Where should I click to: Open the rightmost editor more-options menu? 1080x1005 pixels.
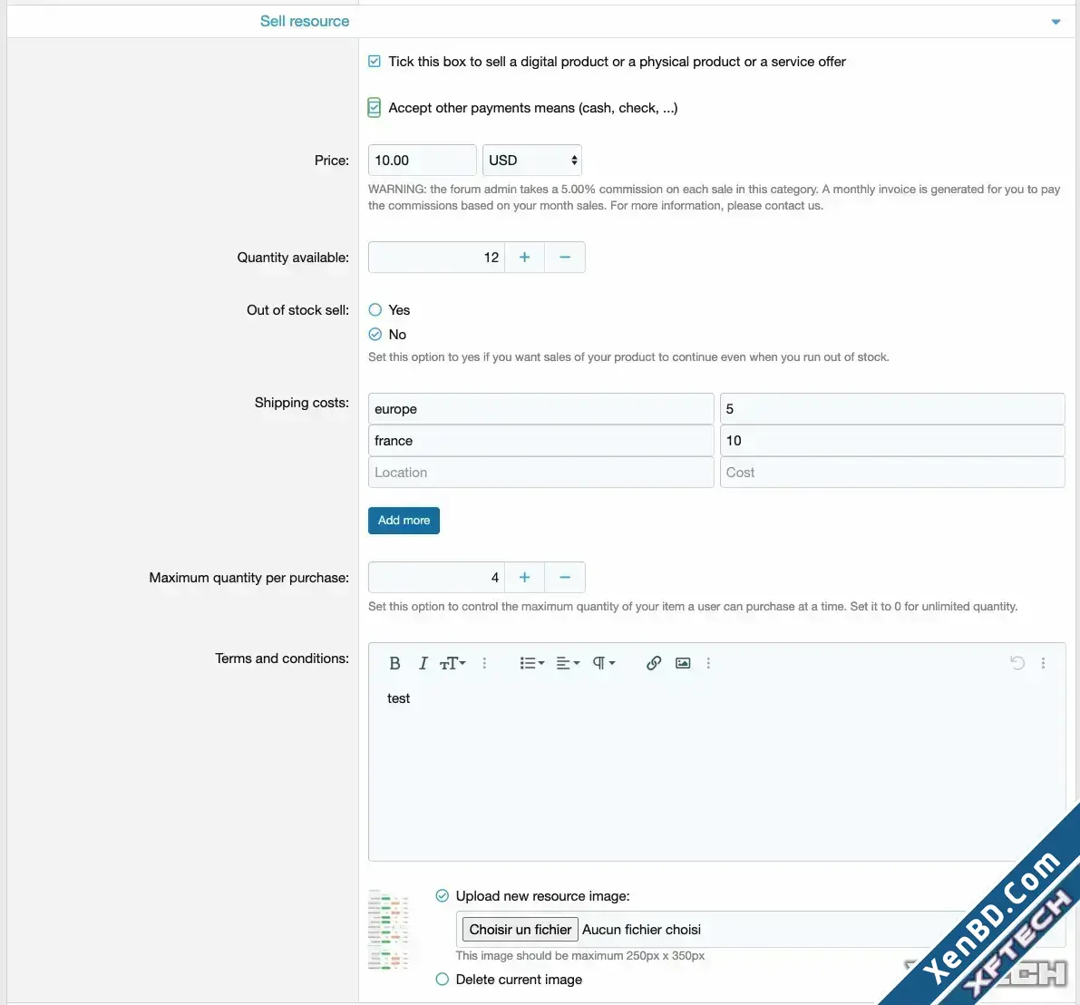(1043, 663)
